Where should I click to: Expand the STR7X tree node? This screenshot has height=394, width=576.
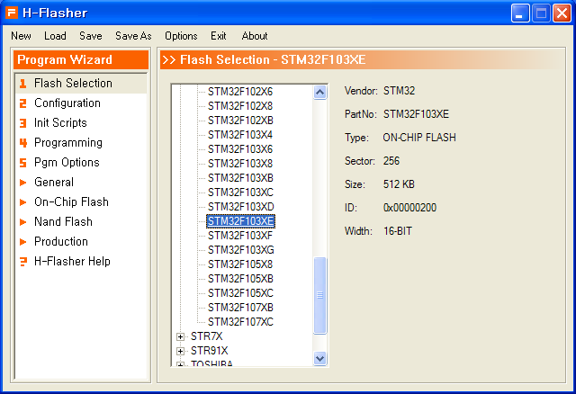click(x=180, y=336)
